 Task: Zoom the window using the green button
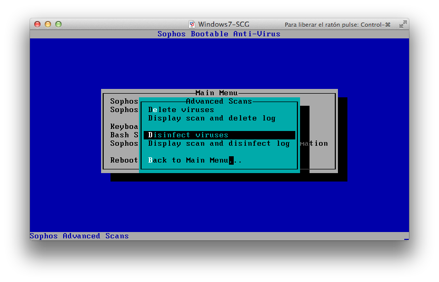[x=58, y=24]
